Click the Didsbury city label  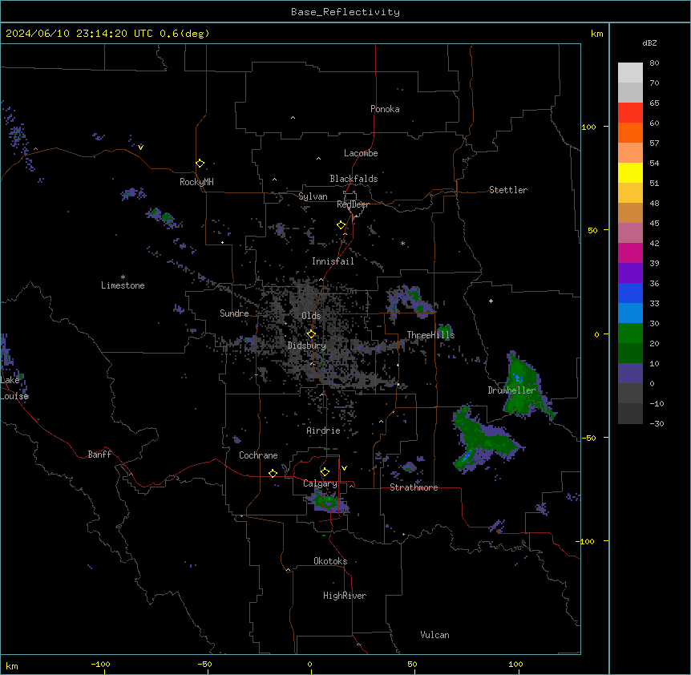(307, 346)
